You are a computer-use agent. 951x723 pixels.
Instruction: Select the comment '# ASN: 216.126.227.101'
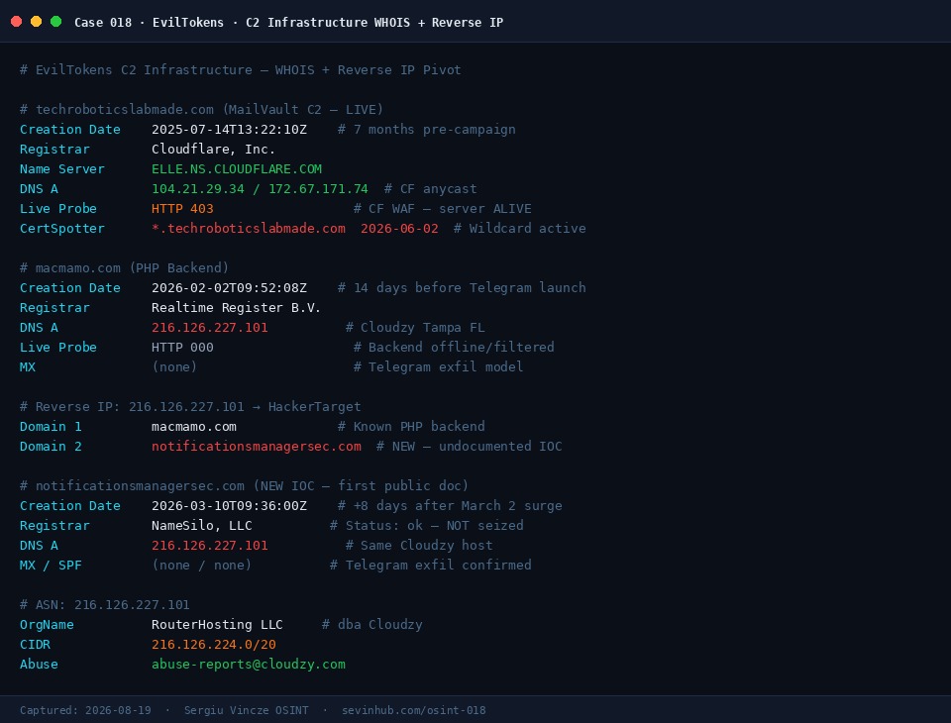click(105, 605)
